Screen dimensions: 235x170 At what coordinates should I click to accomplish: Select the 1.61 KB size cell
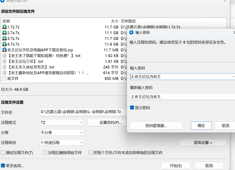(x=112, y=61)
